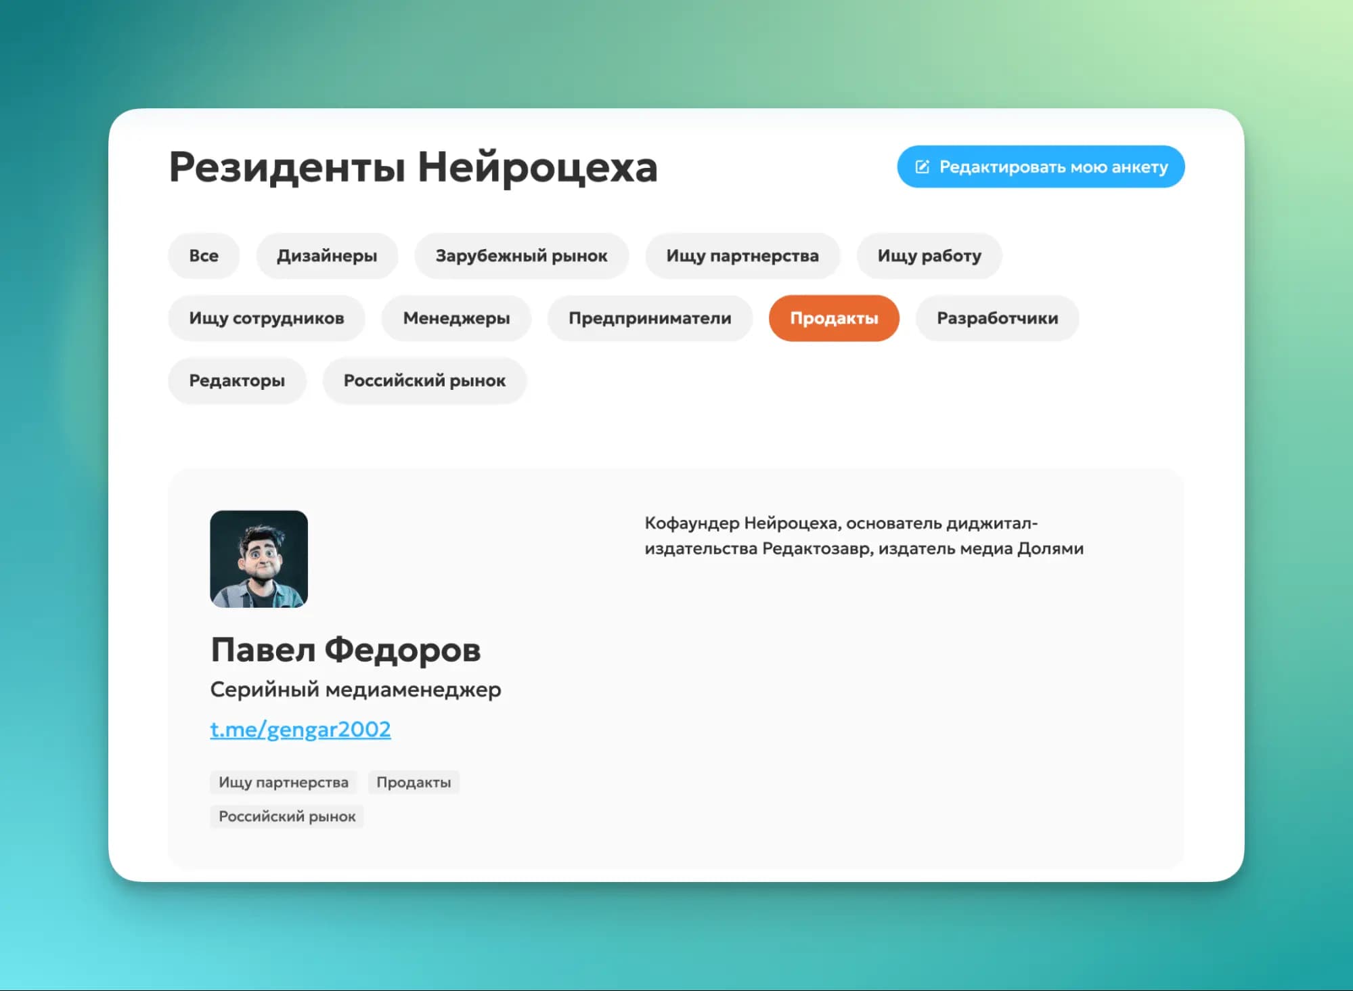This screenshot has width=1353, height=991.
Task: Filter the list by Разработчики
Action: (x=997, y=318)
